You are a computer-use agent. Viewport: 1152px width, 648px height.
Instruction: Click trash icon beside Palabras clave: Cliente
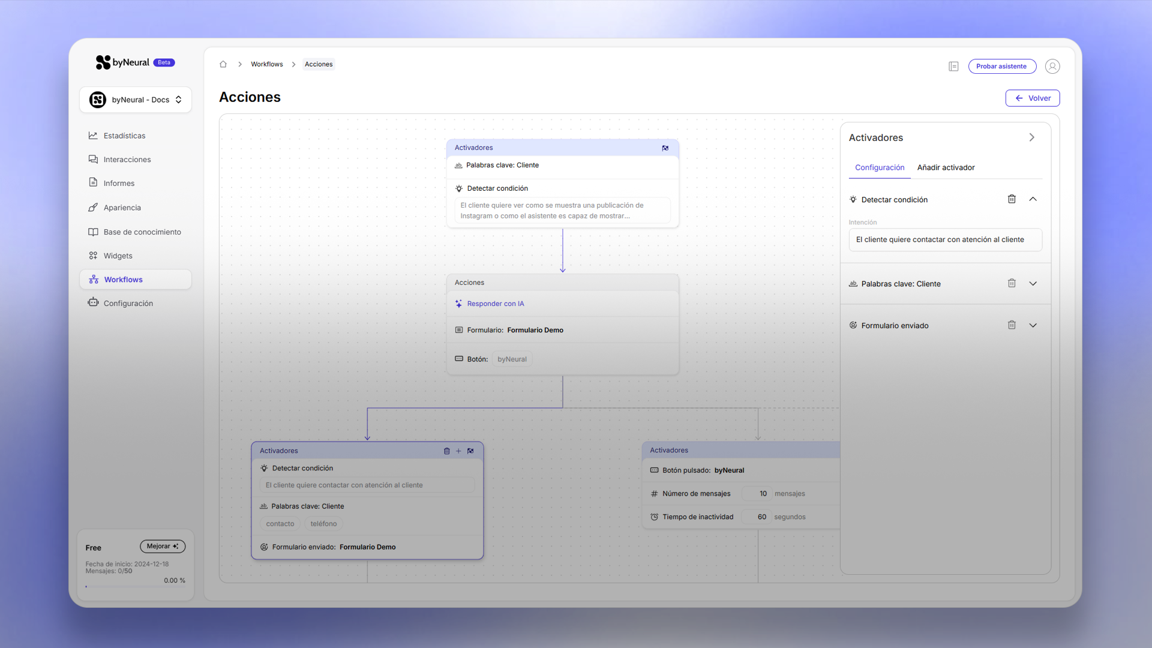(1012, 283)
